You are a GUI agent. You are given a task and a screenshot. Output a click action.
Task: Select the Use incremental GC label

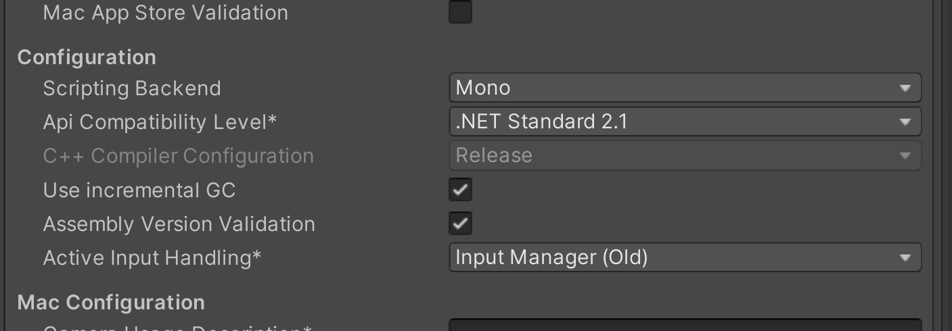click(139, 190)
